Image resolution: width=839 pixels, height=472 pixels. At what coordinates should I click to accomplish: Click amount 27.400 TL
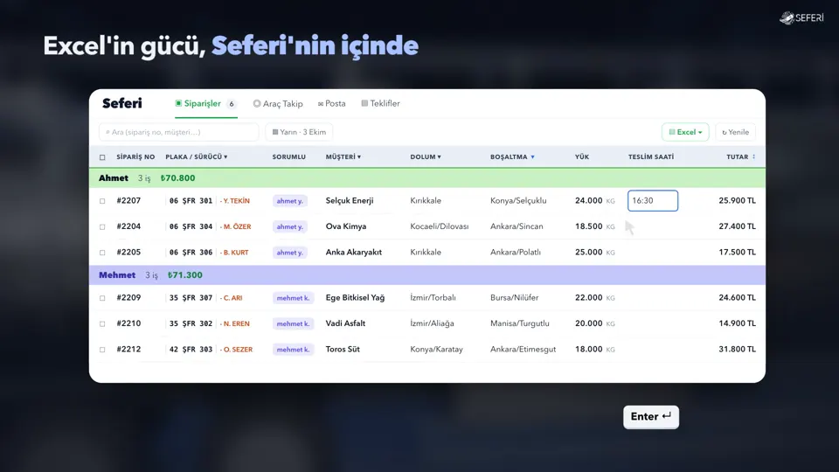point(737,226)
